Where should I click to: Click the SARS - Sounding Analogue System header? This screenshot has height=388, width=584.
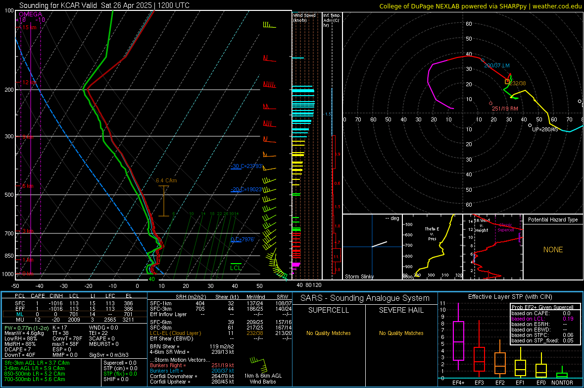coord(365,298)
